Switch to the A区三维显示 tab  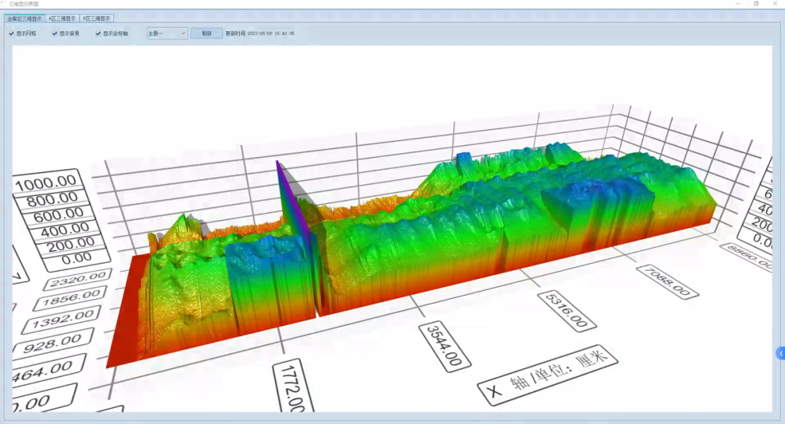point(62,18)
